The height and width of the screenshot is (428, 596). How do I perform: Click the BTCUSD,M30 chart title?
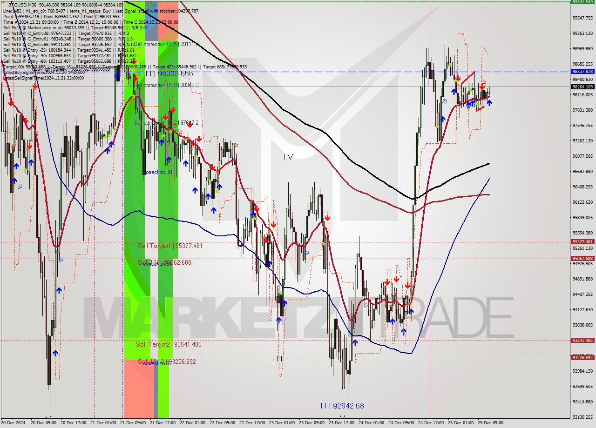click(x=23, y=4)
